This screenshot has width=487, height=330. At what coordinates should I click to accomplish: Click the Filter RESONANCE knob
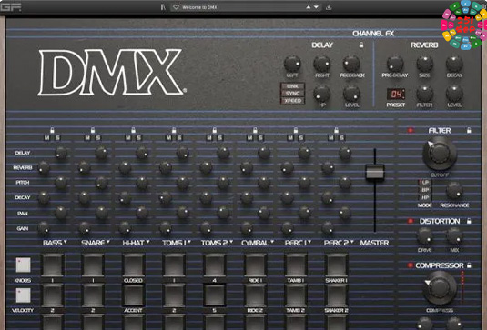click(454, 190)
